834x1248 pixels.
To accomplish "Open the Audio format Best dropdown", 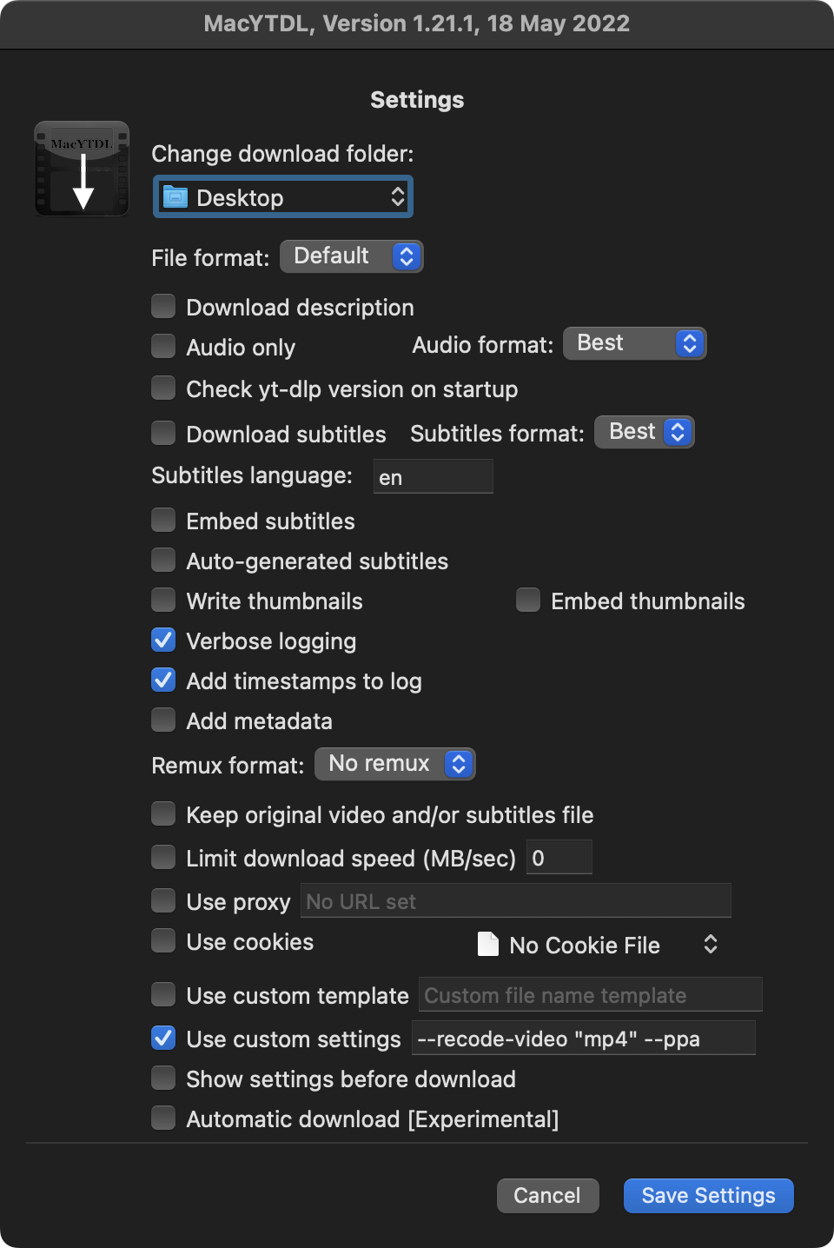I will 635,343.
